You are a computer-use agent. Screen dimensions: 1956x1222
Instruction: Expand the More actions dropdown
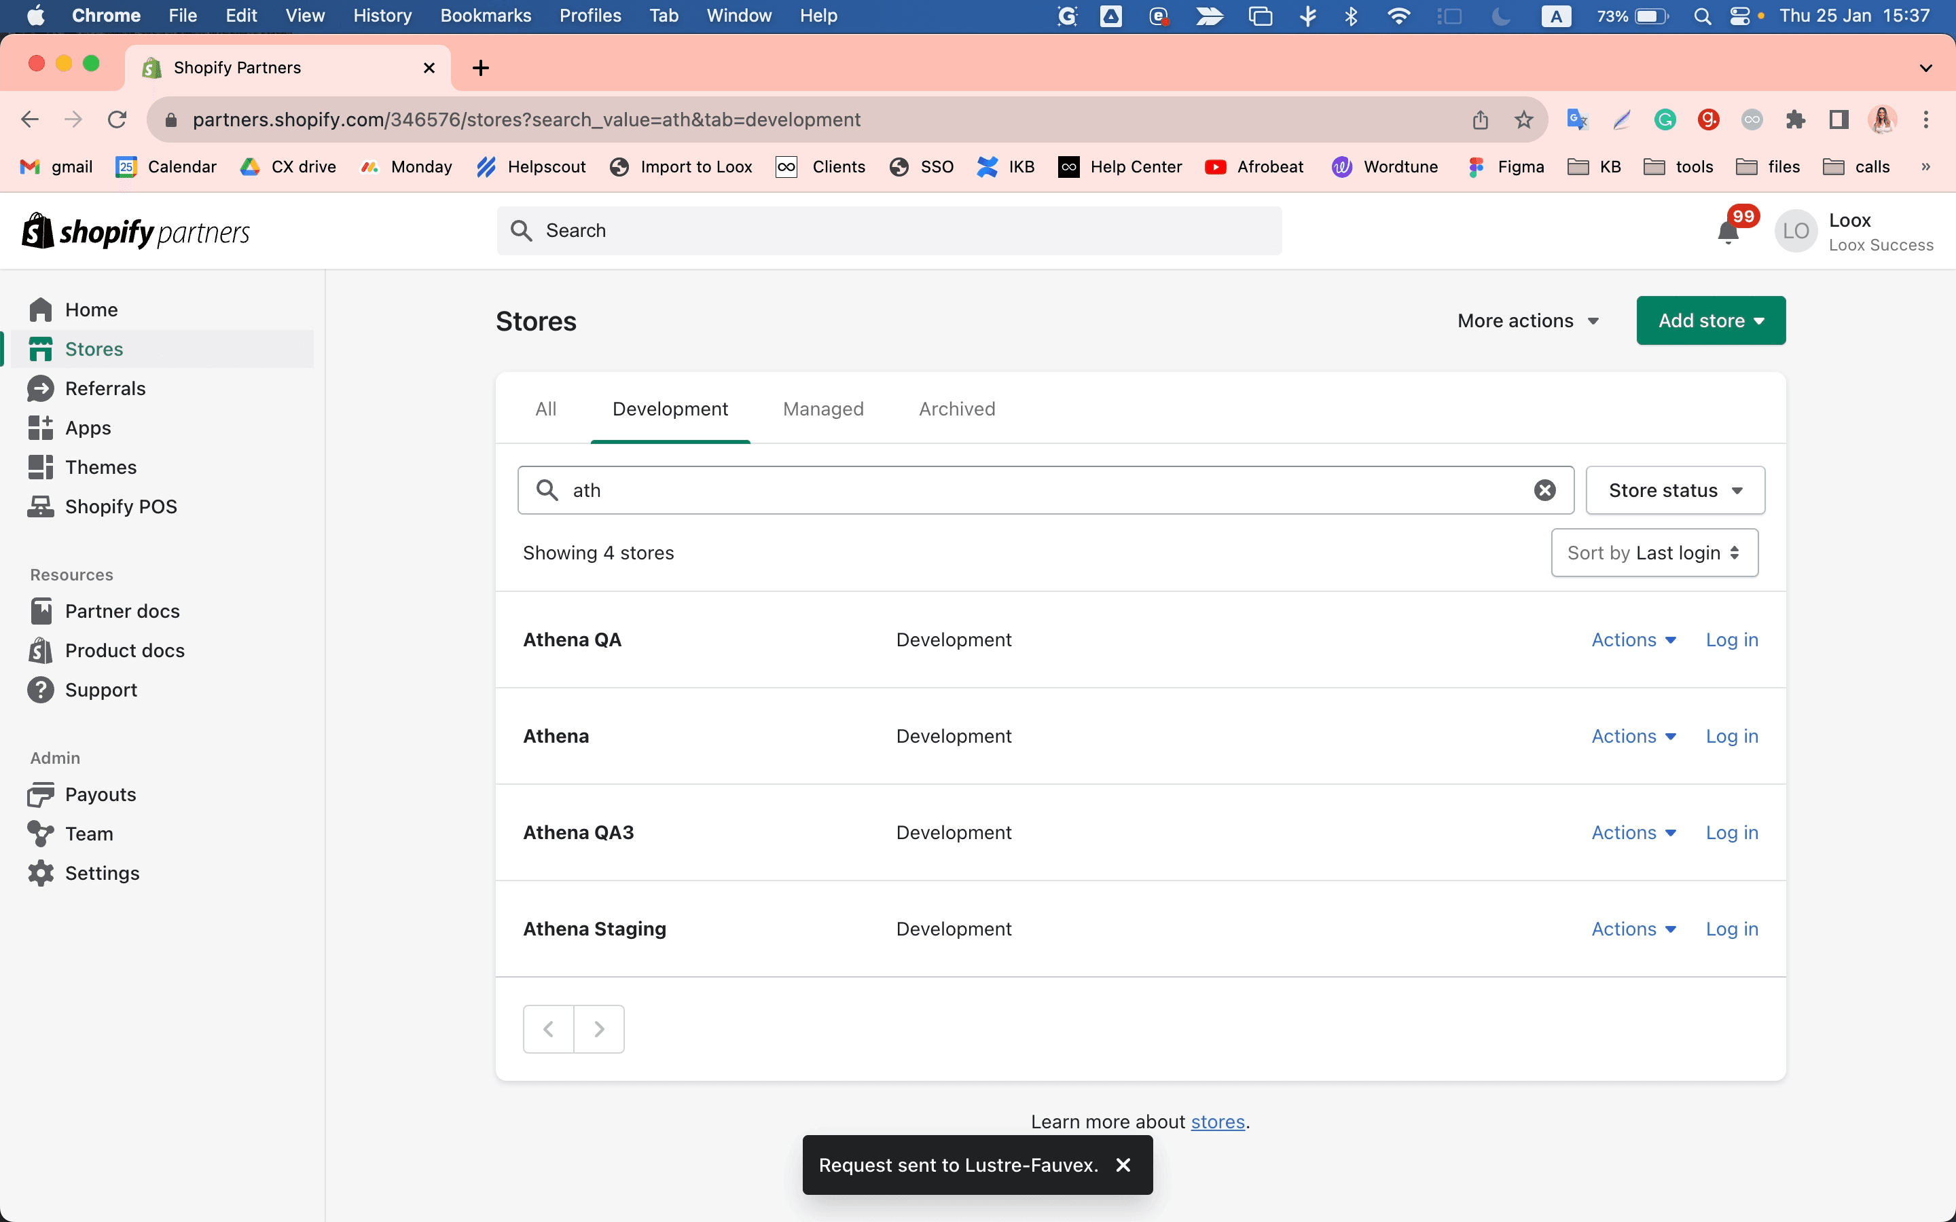pyautogui.click(x=1527, y=321)
